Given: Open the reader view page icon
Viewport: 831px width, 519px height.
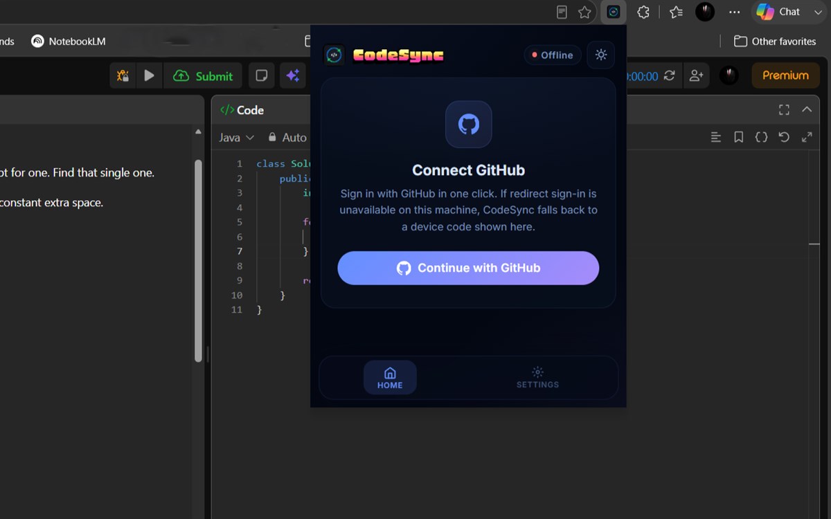Looking at the screenshot, I should (562, 12).
